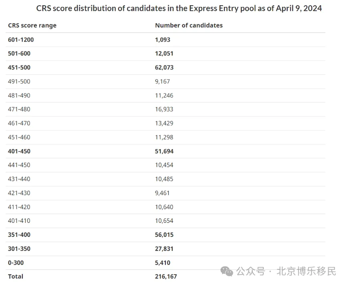
Task: Click the 北京博乐移民 watermark text
Action: [306, 271]
